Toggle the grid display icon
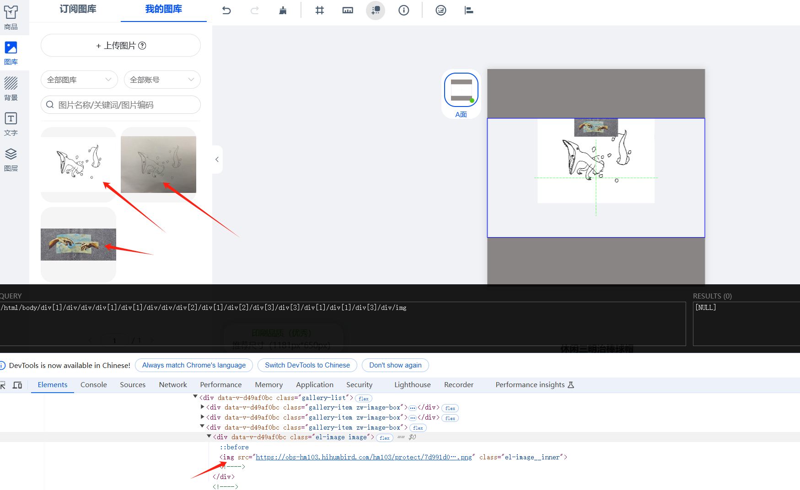 [x=320, y=10]
